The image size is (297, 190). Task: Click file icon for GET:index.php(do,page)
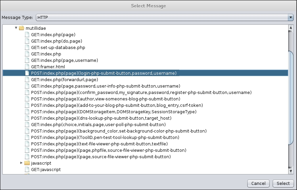(27, 41)
